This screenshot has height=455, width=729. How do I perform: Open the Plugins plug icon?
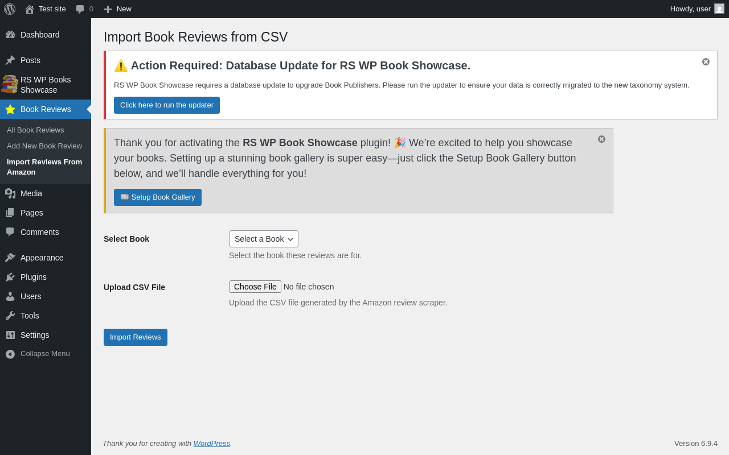(x=10, y=277)
